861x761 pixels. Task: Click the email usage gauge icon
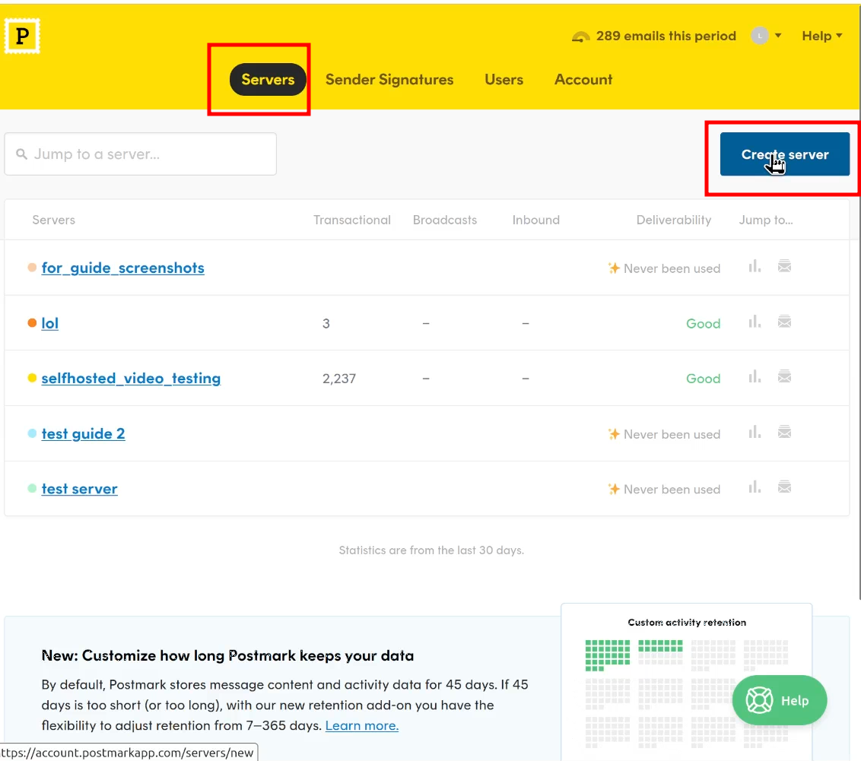click(580, 36)
